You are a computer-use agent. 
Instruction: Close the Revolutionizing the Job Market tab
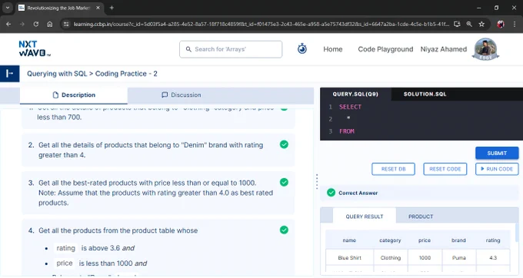coord(98,8)
